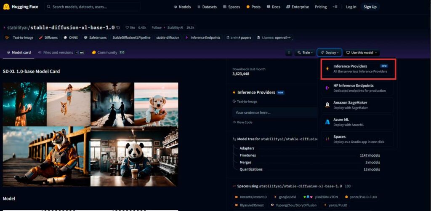The image size is (431, 211).
Task: Copy model name with the copy icon
Action: pyautogui.click(x=118, y=27)
